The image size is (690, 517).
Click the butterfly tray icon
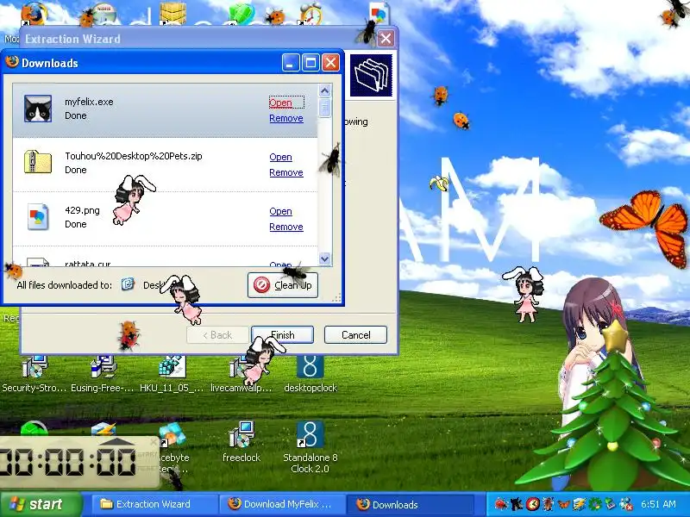(564, 504)
